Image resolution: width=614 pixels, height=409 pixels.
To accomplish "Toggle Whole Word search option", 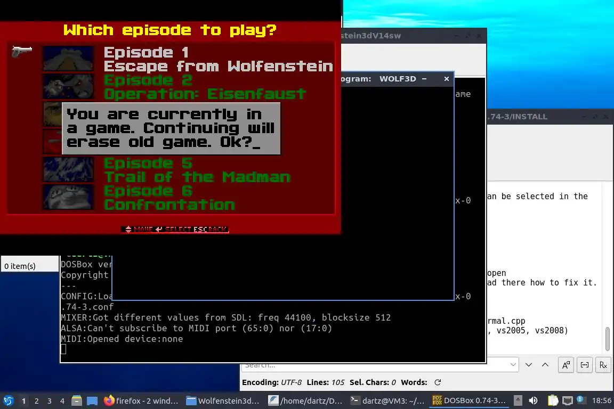I will (585, 365).
